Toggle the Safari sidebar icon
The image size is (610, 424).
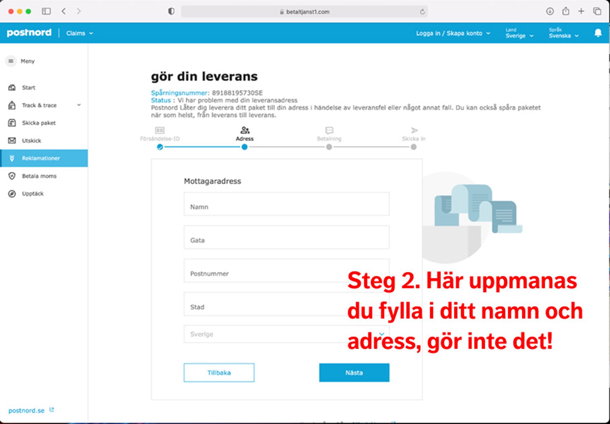(x=46, y=11)
